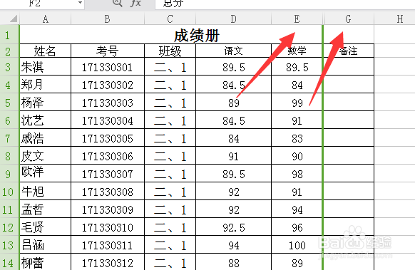Select column E header
Viewport: 415px width, 270px height.
(297, 19)
